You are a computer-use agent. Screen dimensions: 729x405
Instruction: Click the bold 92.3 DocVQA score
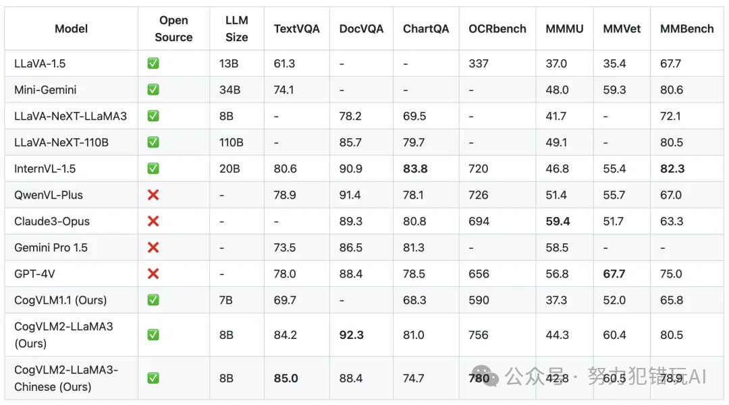(351, 335)
